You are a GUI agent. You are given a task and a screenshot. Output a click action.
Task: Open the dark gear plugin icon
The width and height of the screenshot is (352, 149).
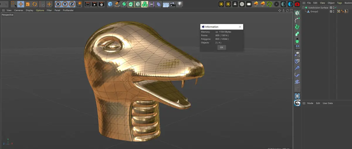[276, 4]
